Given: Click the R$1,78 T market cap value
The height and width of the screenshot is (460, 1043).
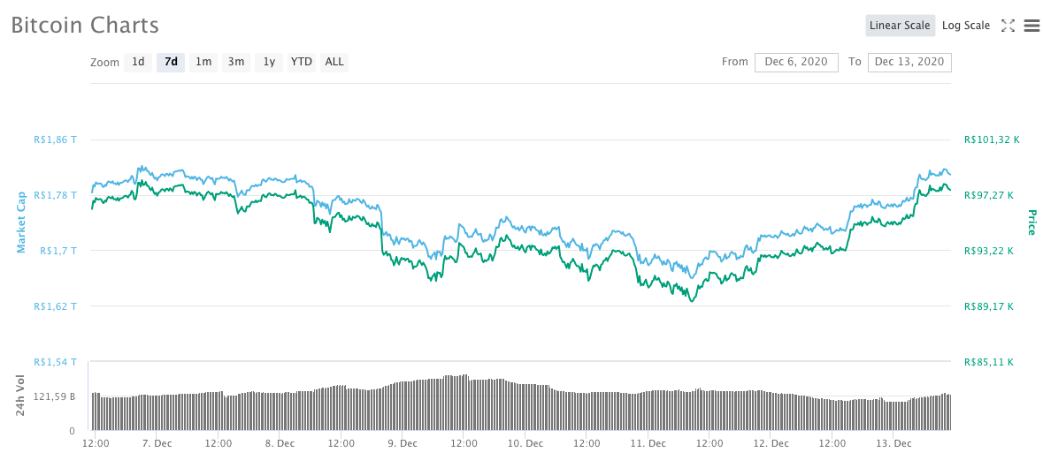Looking at the screenshot, I should [55, 195].
